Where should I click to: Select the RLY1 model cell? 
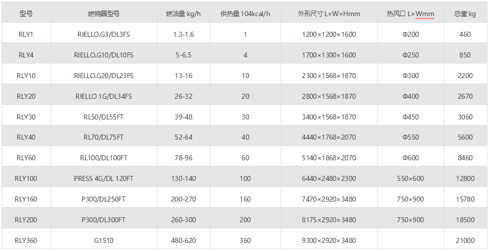click(26, 35)
